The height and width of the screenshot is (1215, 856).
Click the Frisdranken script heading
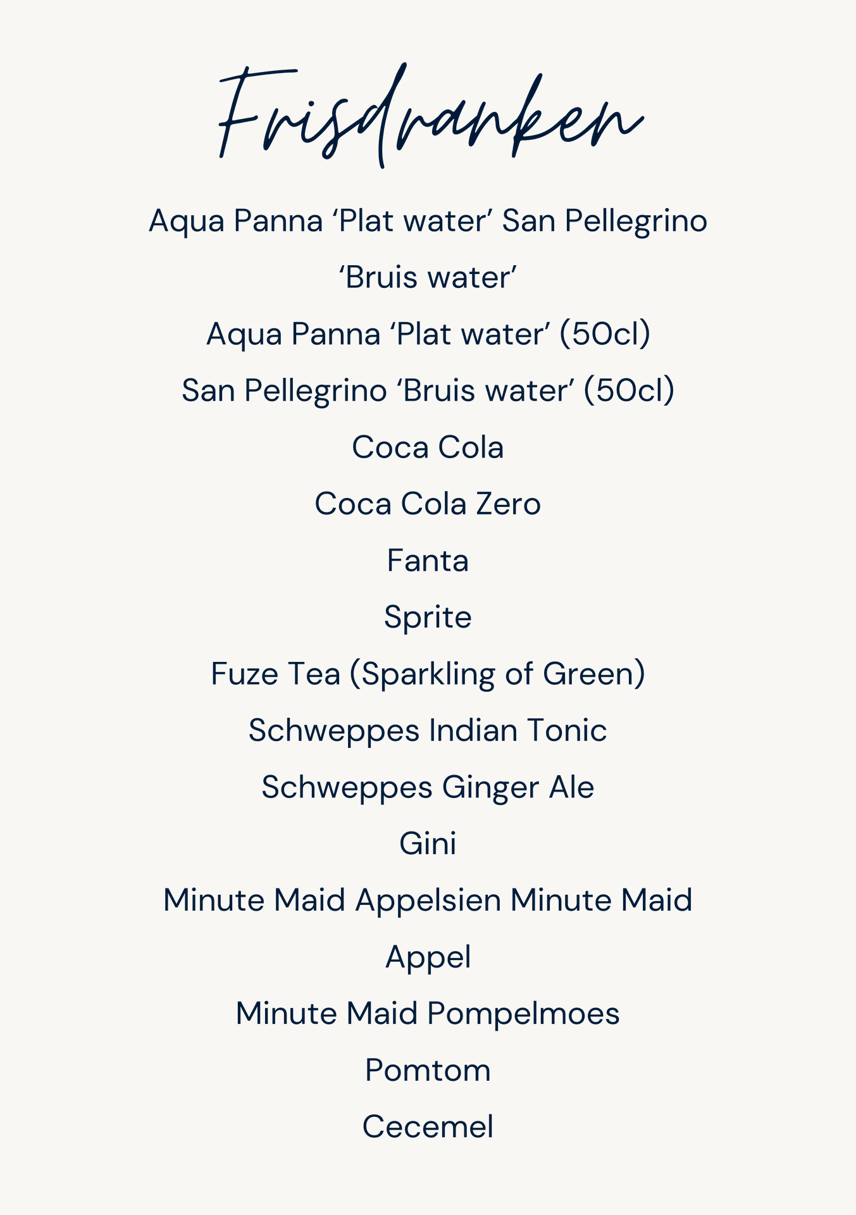[430, 116]
